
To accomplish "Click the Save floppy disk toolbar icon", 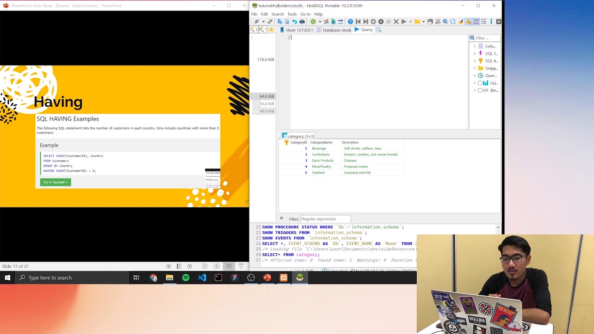I will pyautogui.click(x=430, y=22).
